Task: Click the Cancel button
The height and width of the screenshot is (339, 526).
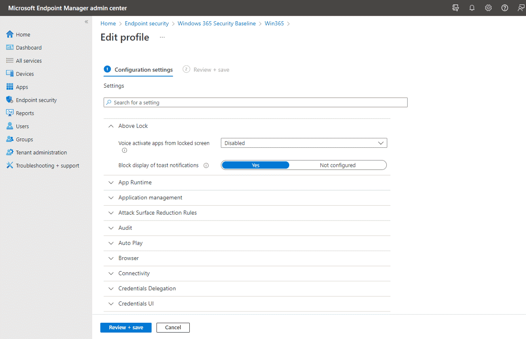Action: (173, 328)
